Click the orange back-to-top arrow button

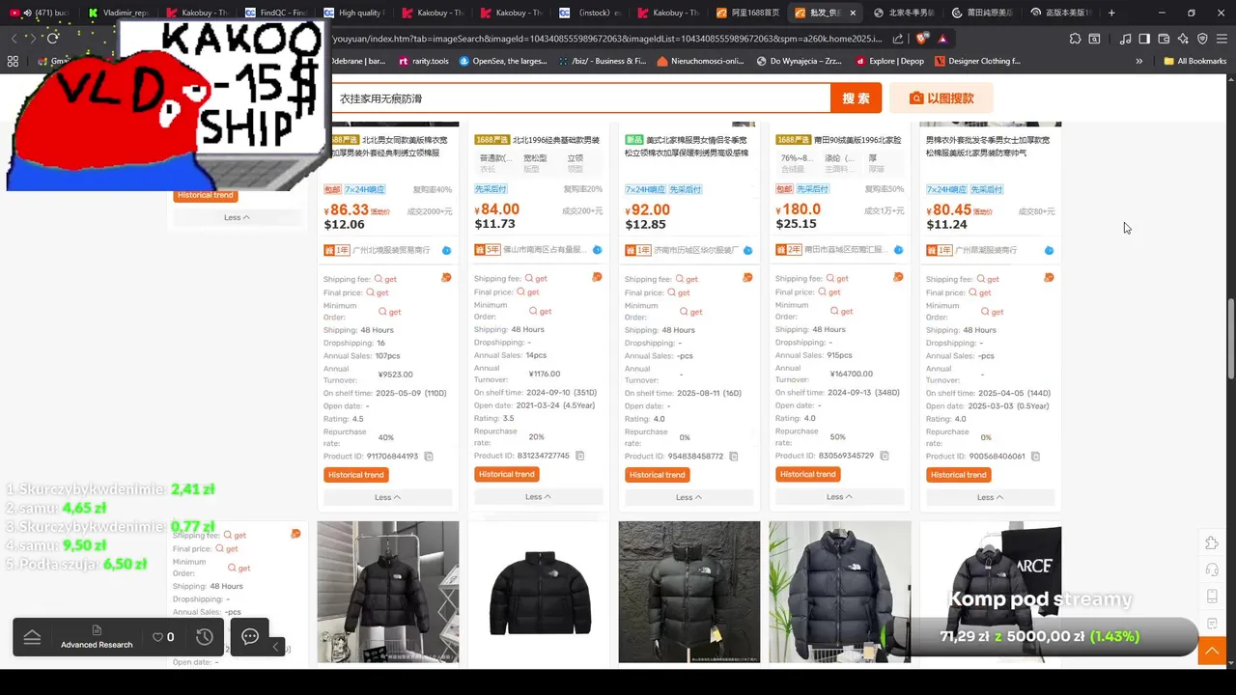[x=1211, y=653]
